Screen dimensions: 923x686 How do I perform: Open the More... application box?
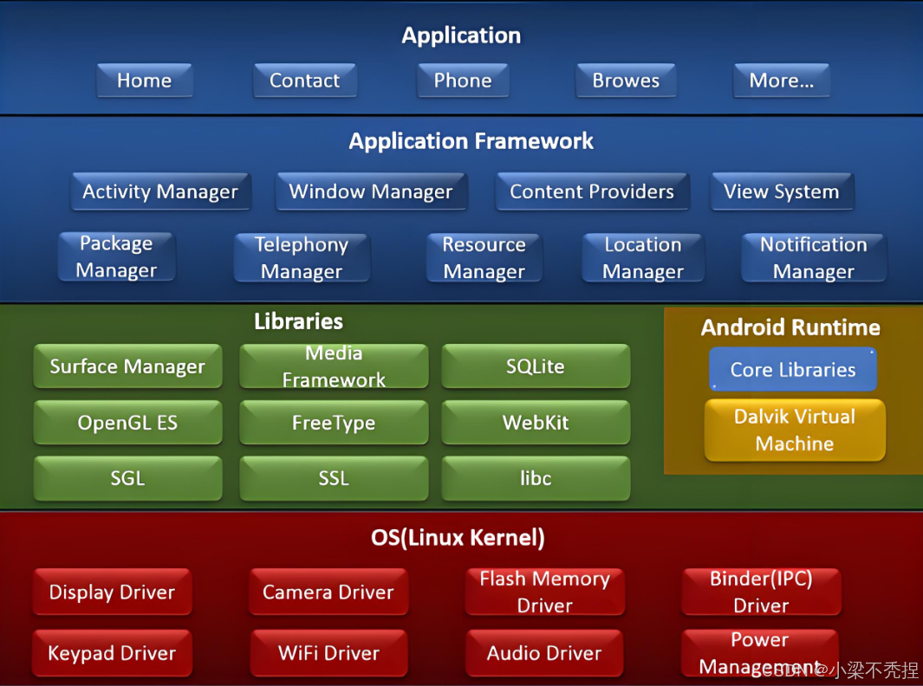pyautogui.click(x=781, y=80)
